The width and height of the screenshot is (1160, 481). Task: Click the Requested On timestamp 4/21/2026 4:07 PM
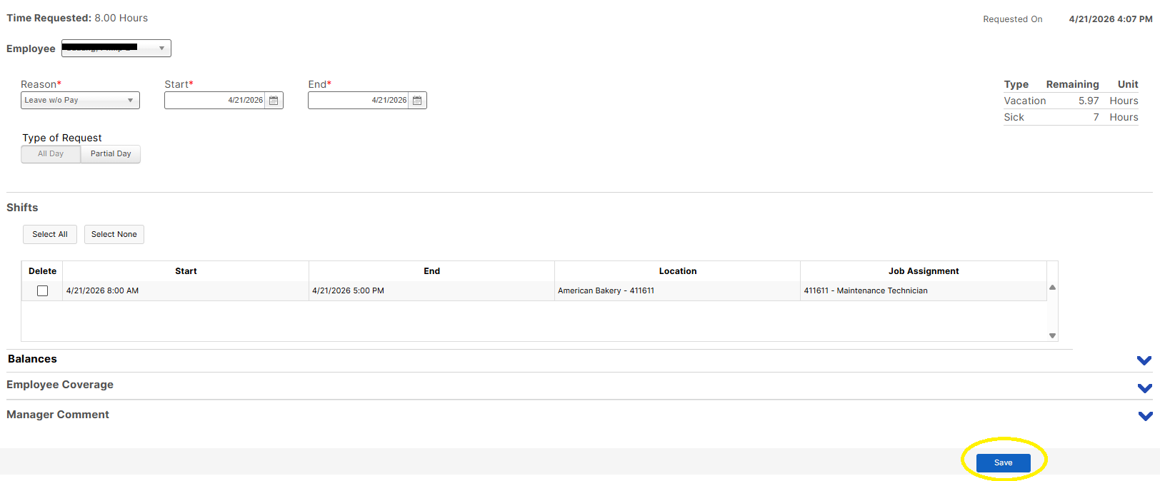1111,19
